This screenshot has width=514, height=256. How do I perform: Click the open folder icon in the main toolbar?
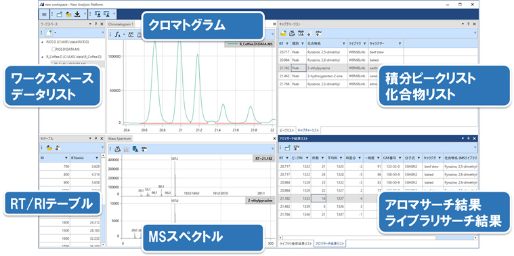click(68, 14)
